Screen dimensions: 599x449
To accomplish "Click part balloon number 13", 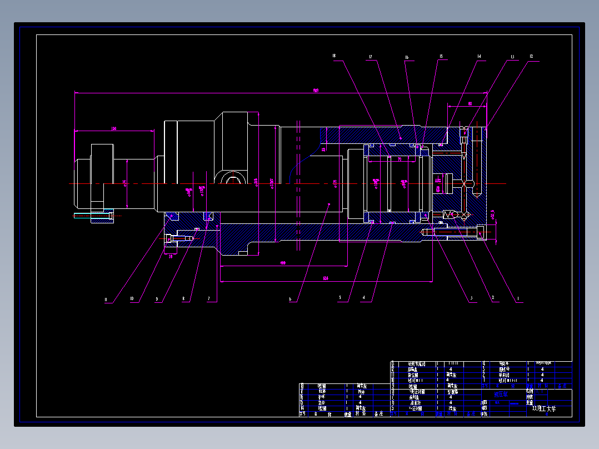I will (512, 57).
